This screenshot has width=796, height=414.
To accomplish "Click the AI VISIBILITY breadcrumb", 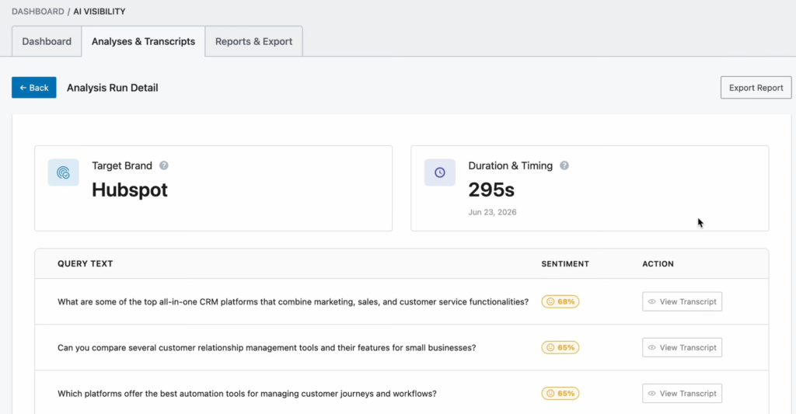I will tap(99, 11).
